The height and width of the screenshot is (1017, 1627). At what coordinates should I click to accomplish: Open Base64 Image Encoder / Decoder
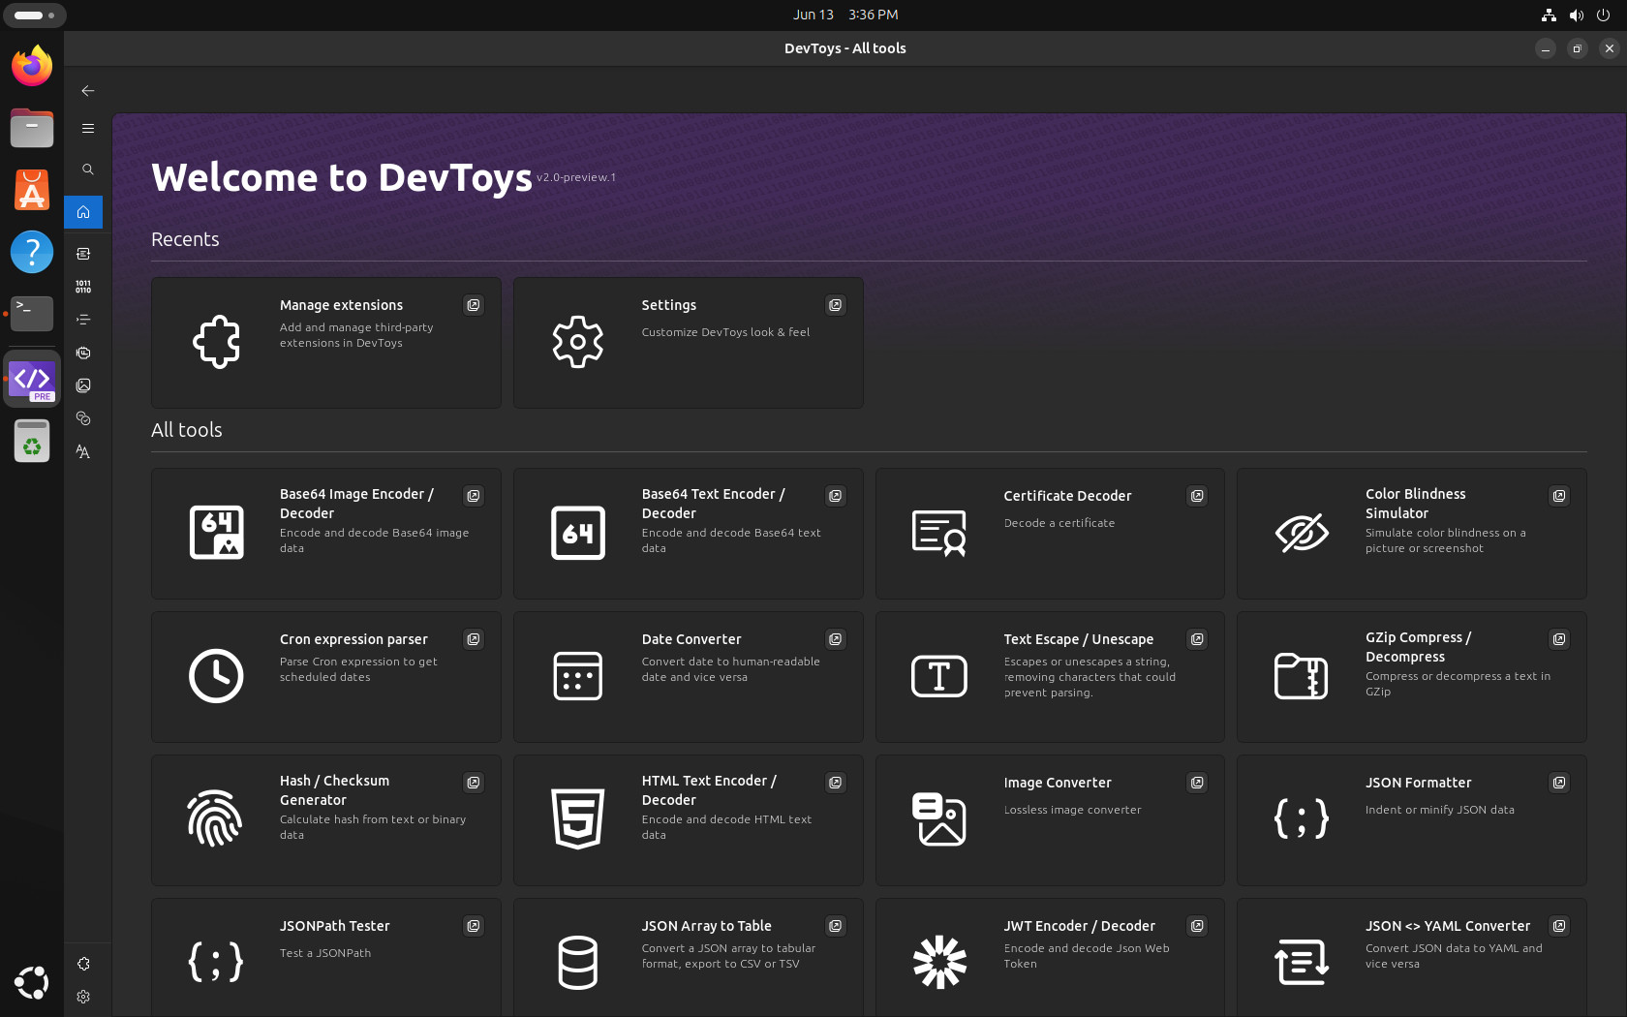click(x=326, y=534)
